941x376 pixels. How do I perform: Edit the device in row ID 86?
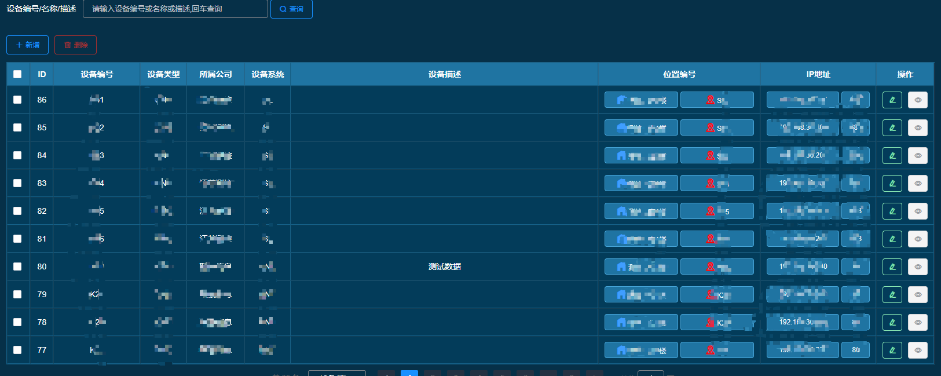point(892,100)
